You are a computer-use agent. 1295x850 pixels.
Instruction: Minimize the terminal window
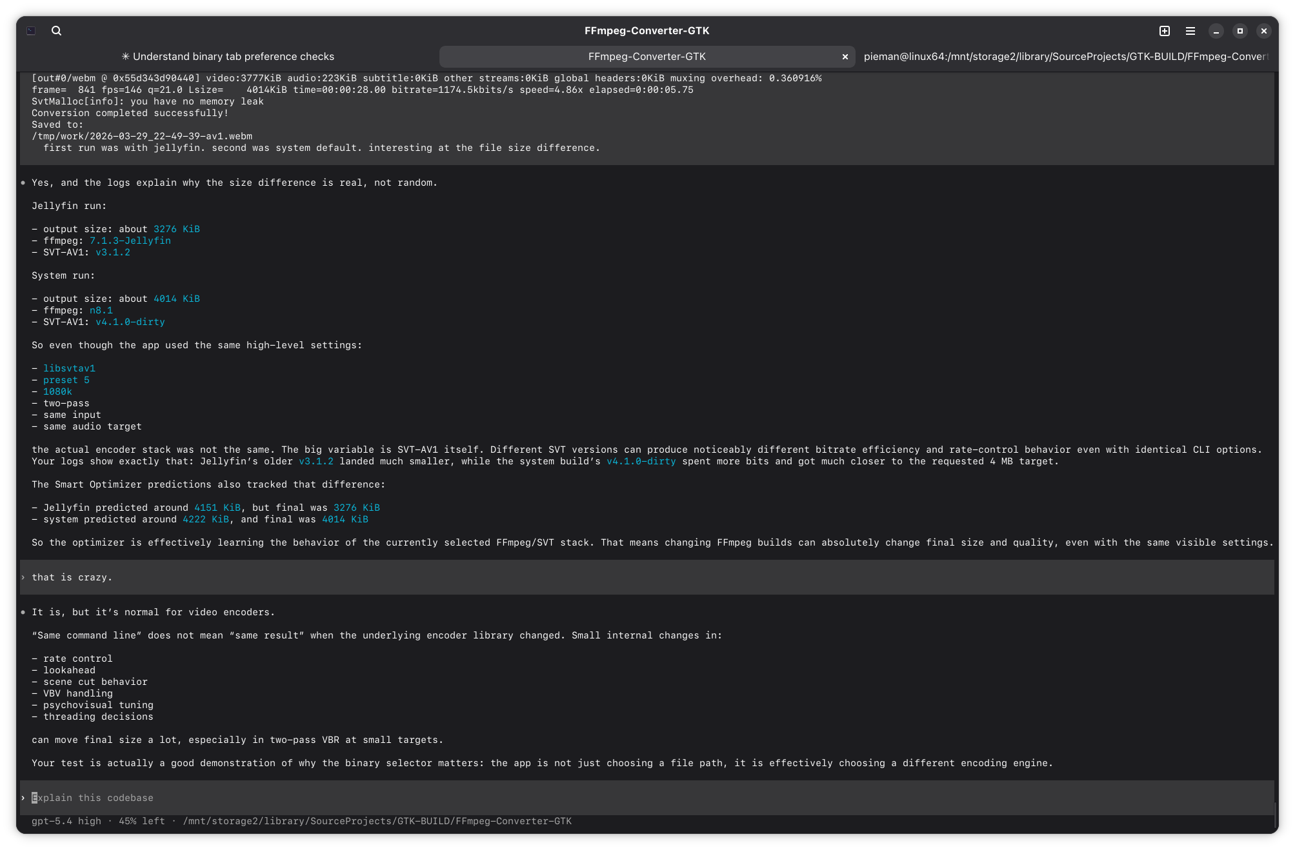coord(1216,30)
